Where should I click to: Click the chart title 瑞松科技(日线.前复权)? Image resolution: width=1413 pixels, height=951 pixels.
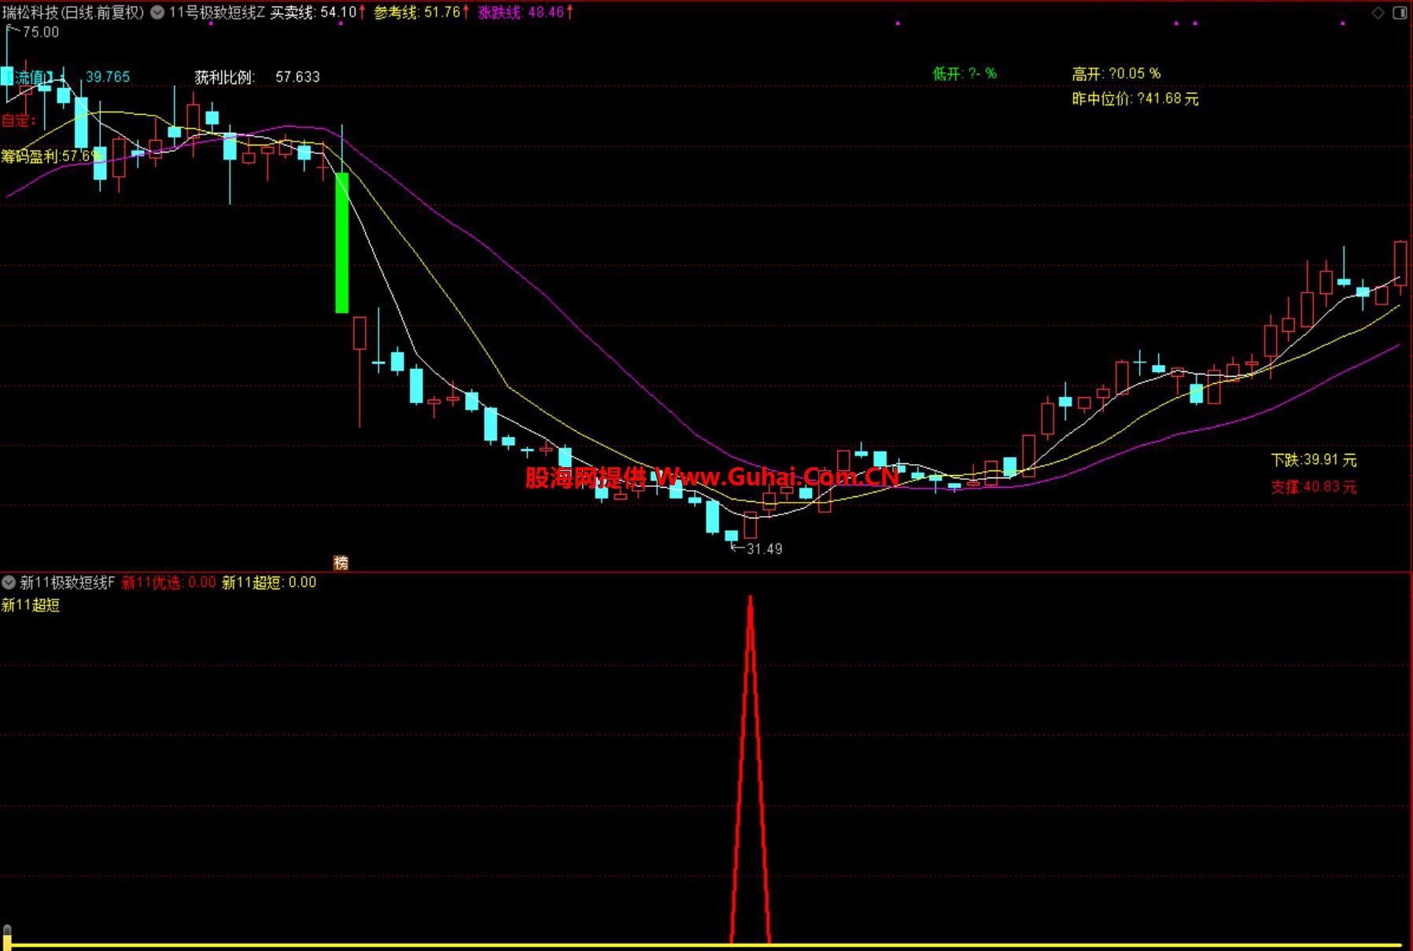(x=73, y=13)
